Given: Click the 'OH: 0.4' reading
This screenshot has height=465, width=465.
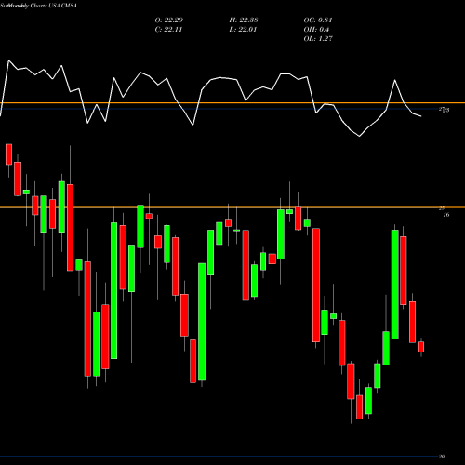Looking at the screenshot, I should coord(316,30).
